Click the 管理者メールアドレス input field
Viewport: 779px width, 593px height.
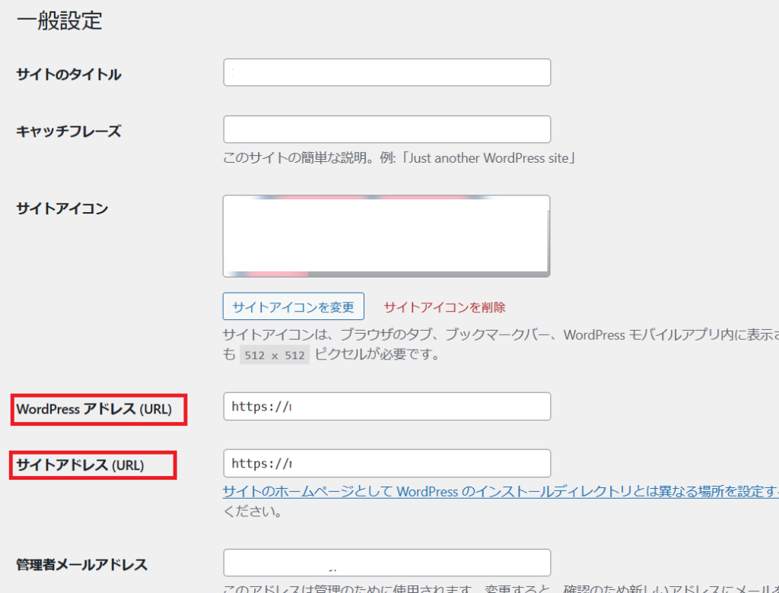coord(386,563)
